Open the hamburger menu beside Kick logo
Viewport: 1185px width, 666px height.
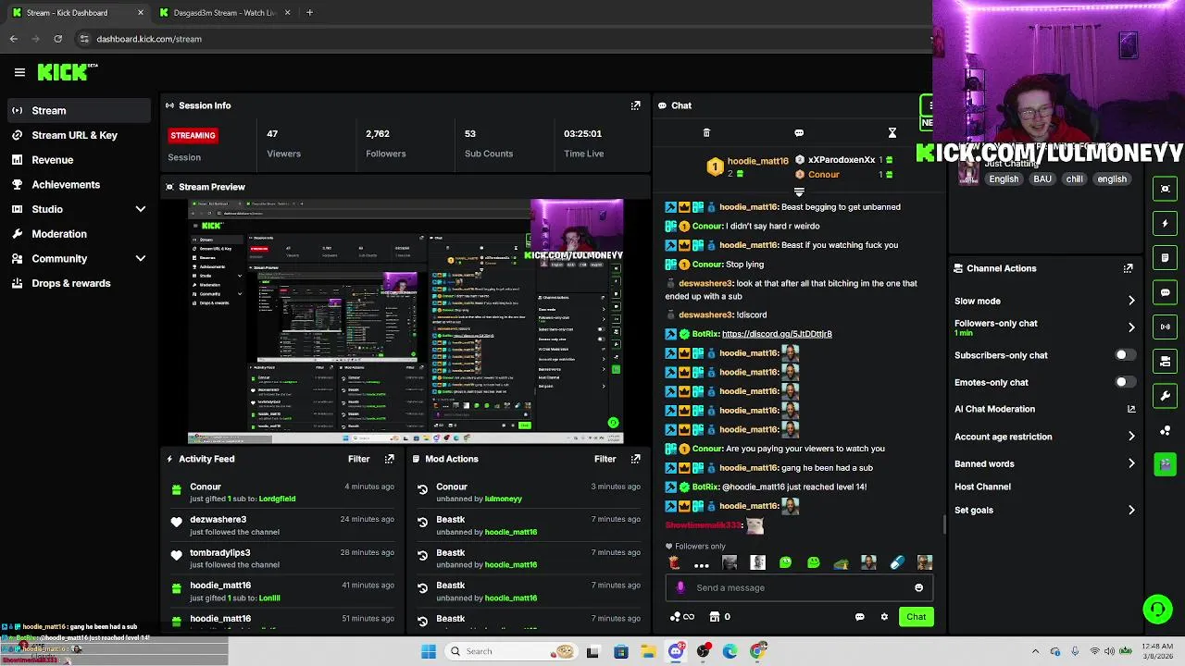pyautogui.click(x=19, y=72)
